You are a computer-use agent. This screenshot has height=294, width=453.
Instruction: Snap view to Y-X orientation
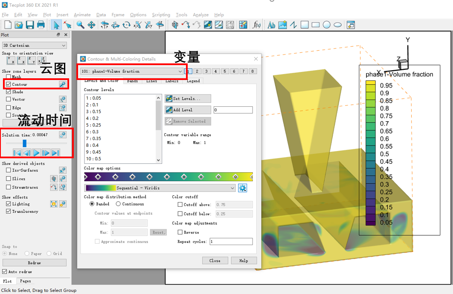pyautogui.click(x=11, y=60)
